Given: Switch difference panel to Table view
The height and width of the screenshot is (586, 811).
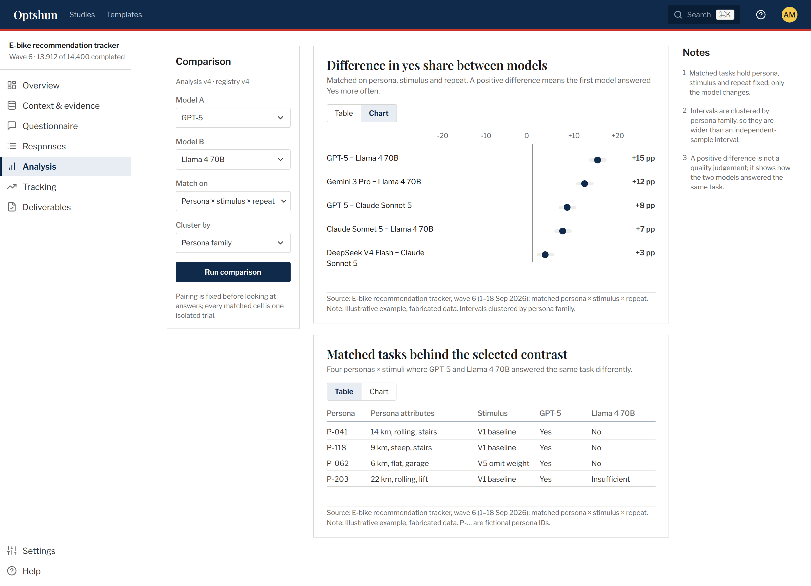Looking at the screenshot, I should click(x=344, y=114).
